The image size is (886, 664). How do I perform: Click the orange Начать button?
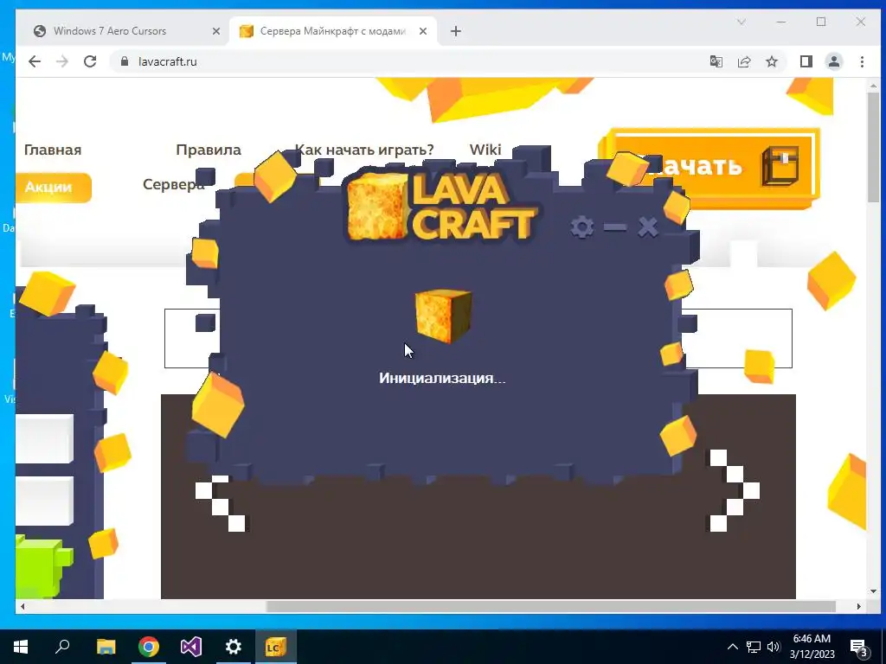(710, 167)
